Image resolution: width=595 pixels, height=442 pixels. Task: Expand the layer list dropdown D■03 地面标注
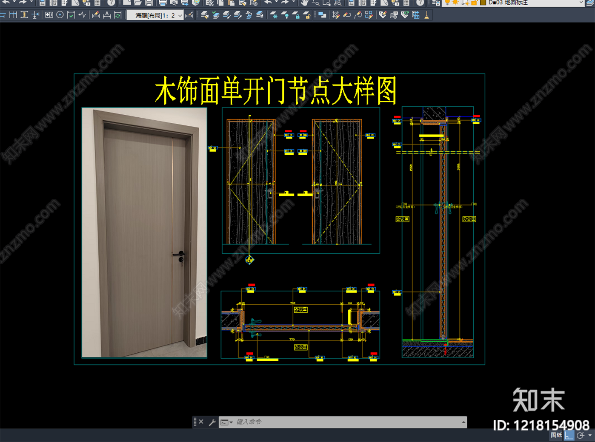tap(581, 3)
